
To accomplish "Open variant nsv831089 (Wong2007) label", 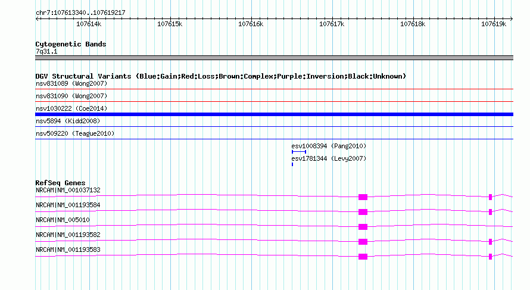I will (71, 83).
